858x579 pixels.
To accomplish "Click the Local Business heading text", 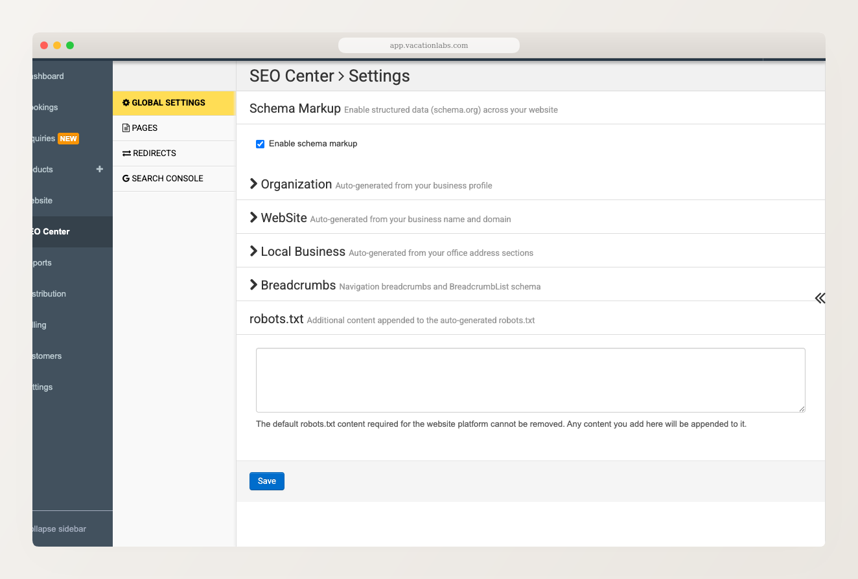I will click(x=303, y=251).
